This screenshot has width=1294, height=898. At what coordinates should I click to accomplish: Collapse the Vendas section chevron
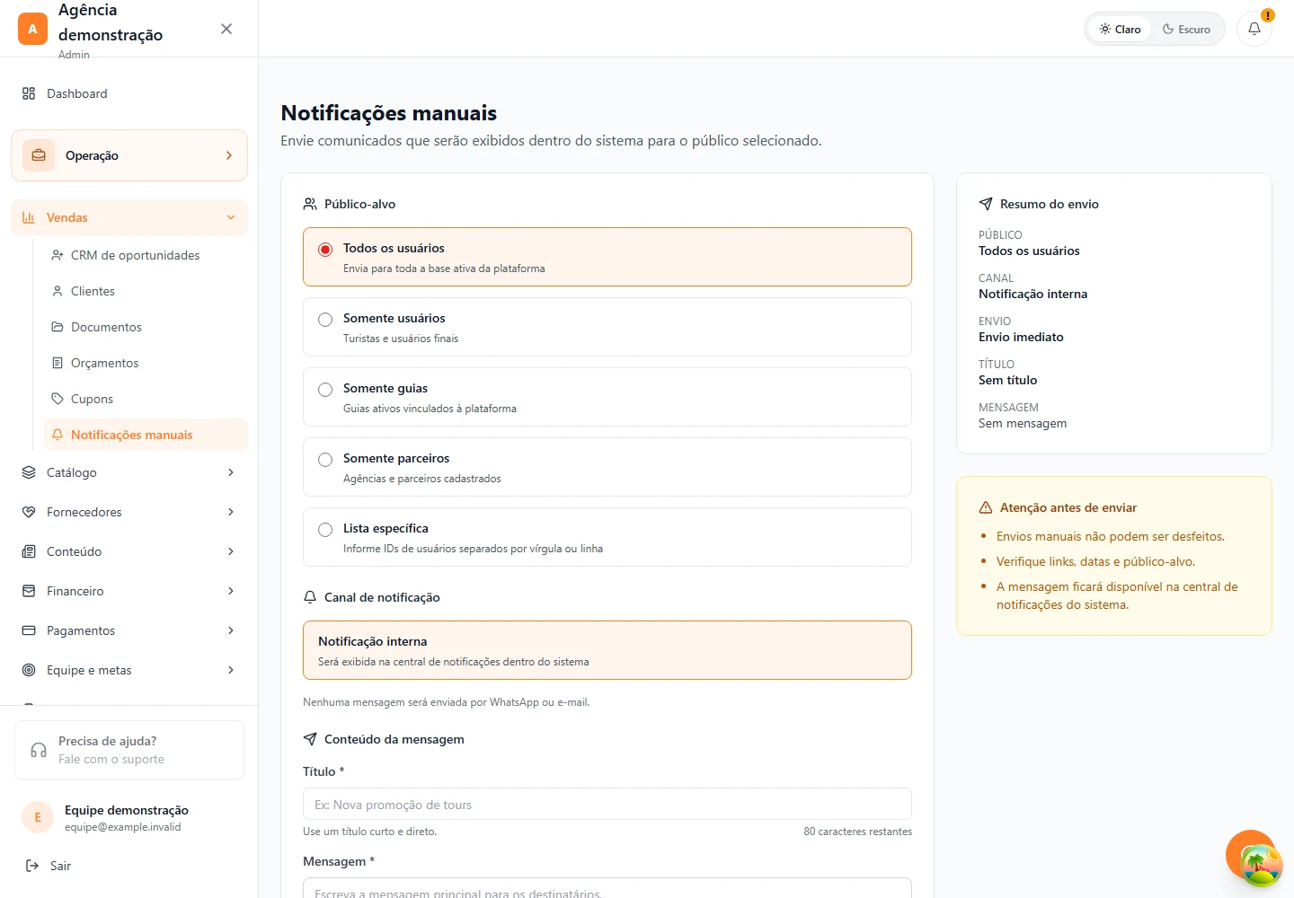point(231,217)
